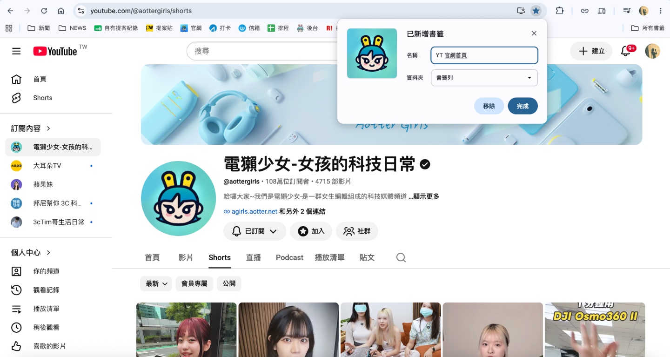The image size is (670, 357).
Task: Open the 官網 bookmark
Action: pyautogui.click(x=191, y=28)
